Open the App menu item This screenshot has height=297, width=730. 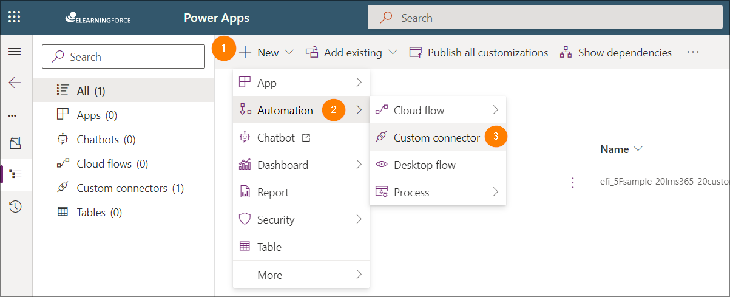[x=301, y=83]
